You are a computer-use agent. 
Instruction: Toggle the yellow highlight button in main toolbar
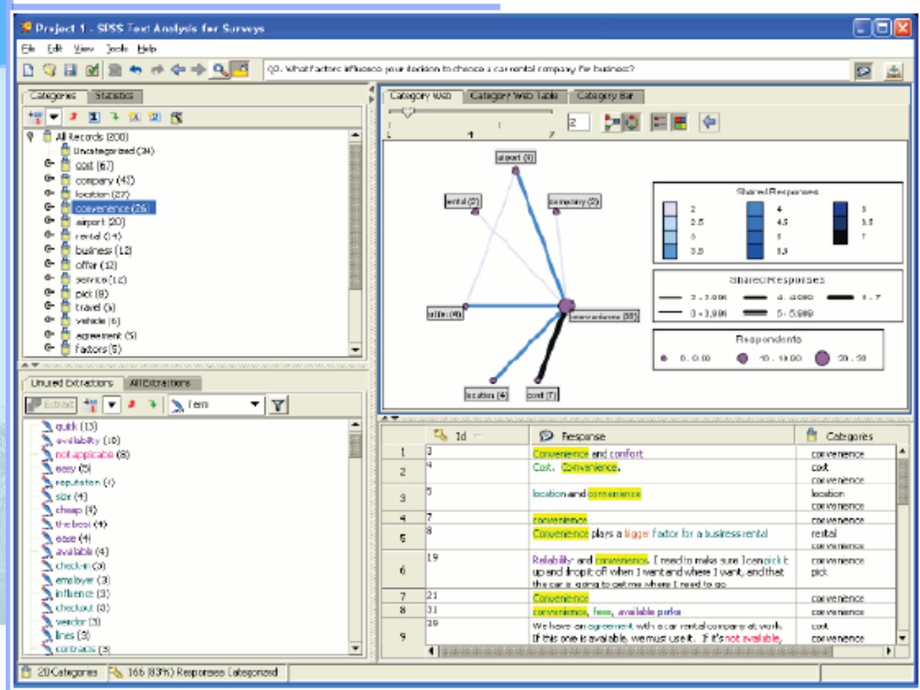point(240,70)
